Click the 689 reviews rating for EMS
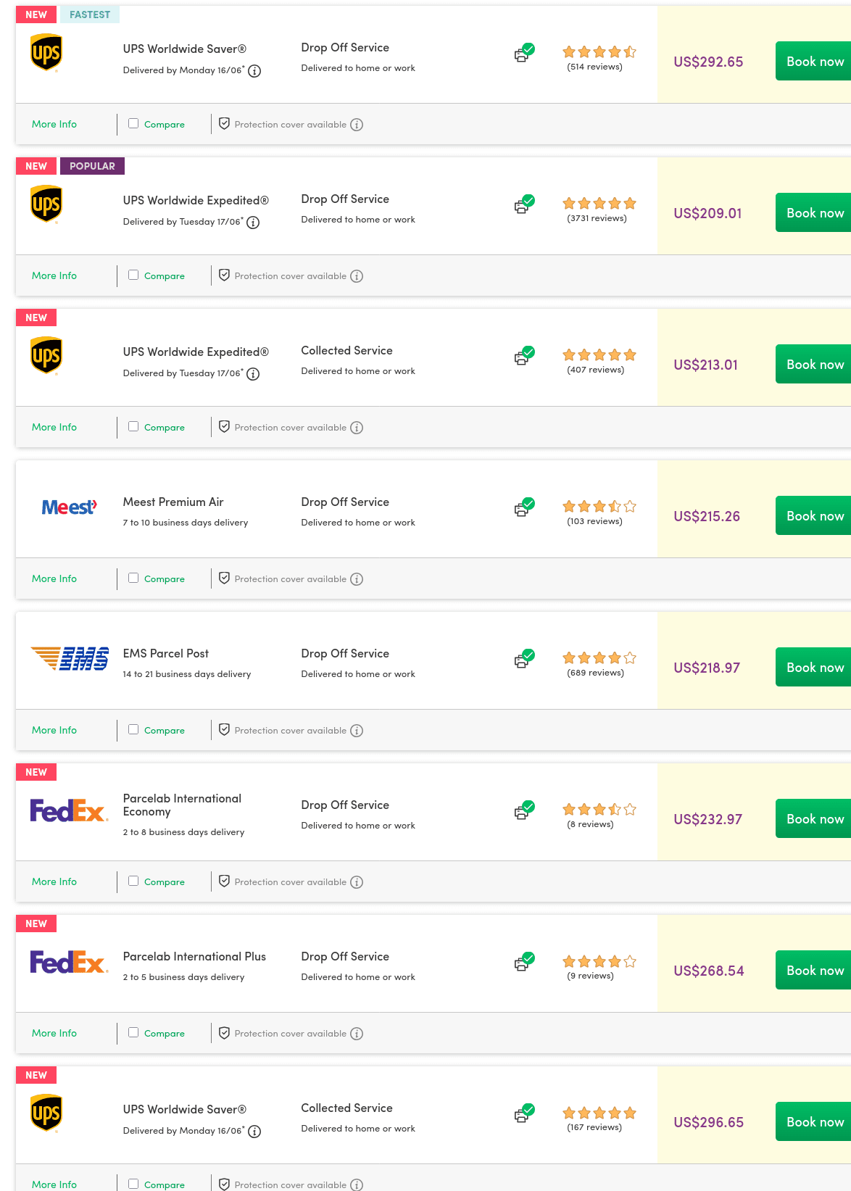Image resolution: width=851 pixels, height=1191 pixels. [x=599, y=658]
